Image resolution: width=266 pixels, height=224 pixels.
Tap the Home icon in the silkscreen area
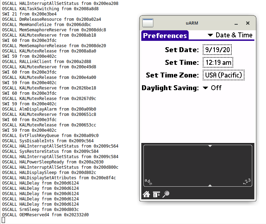146,194
